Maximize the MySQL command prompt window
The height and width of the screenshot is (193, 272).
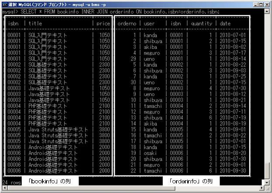point(261,5)
